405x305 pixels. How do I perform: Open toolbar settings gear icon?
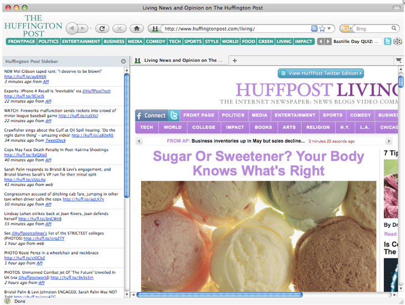point(398,41)
